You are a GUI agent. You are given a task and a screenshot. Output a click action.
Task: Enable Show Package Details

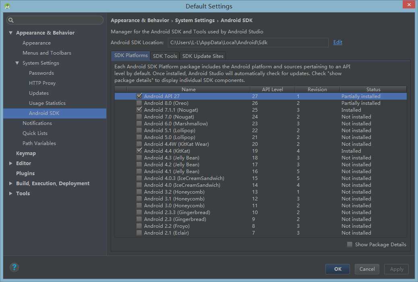tap(350, 244)
